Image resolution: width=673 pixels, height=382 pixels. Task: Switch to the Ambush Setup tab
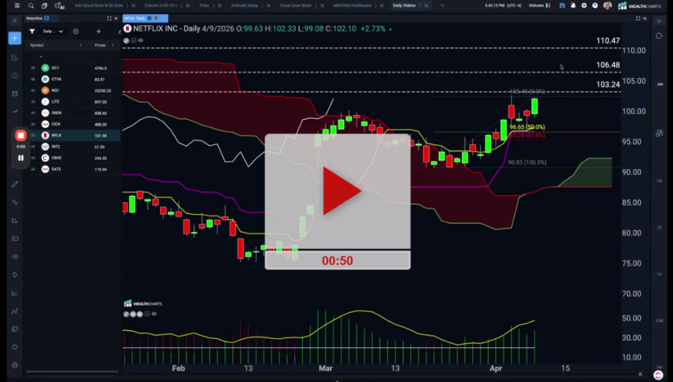pos(244,5)
